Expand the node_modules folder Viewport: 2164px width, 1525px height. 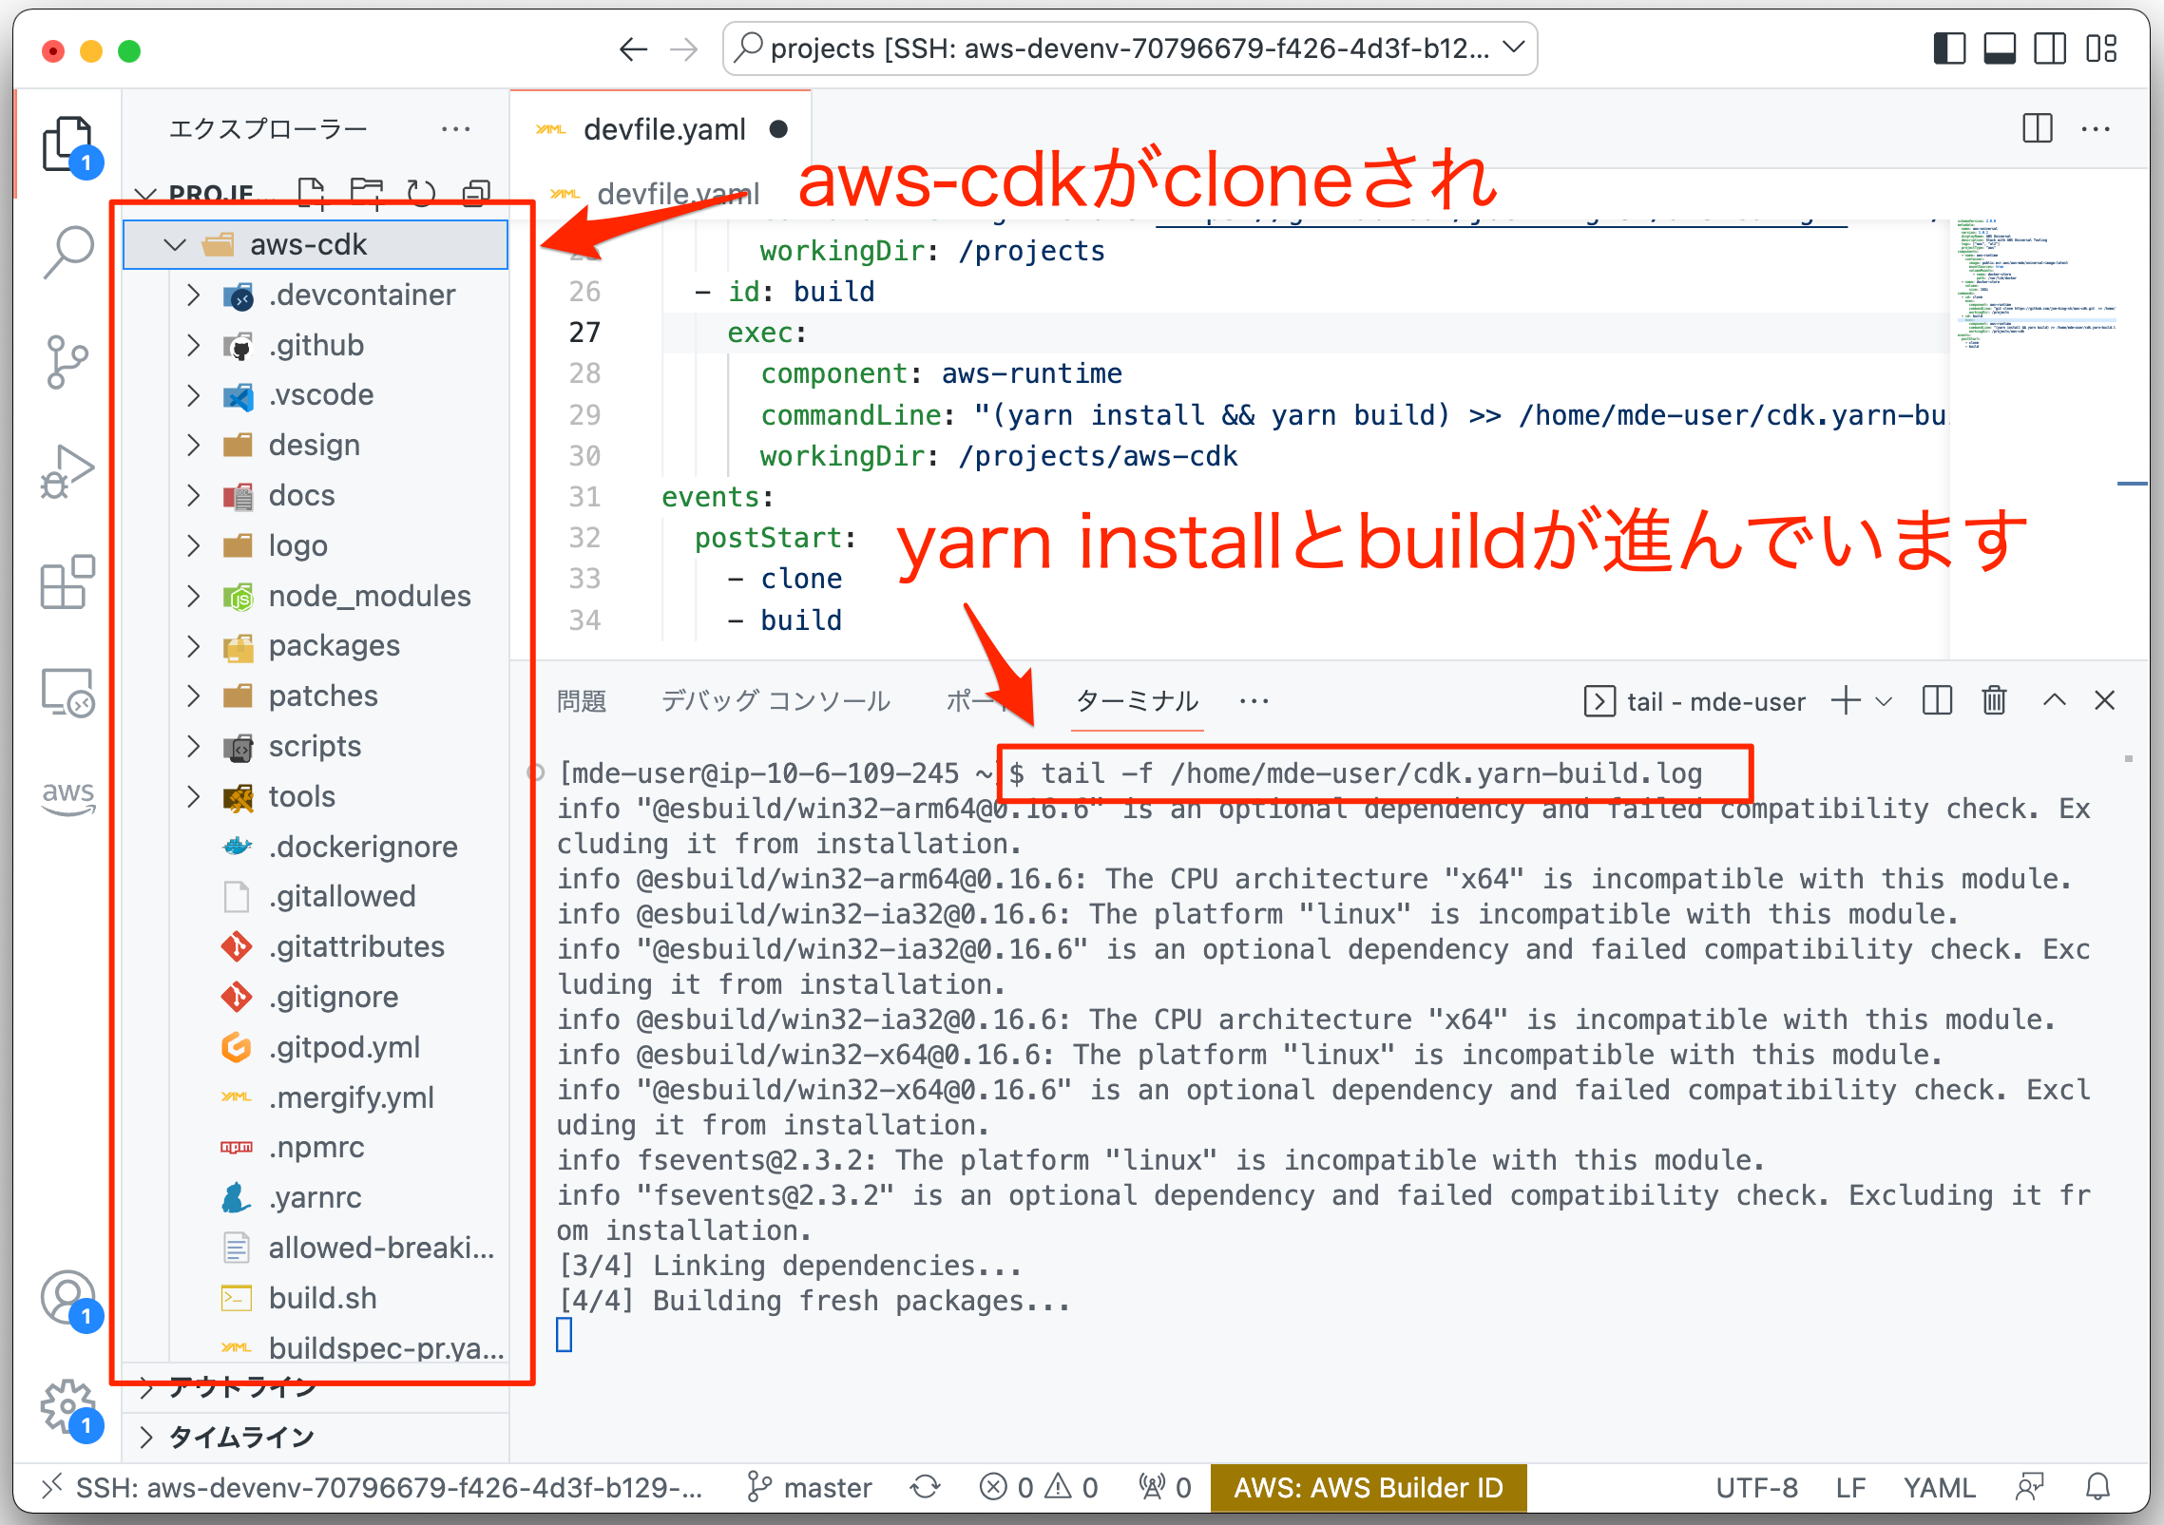tap(194, 596)
